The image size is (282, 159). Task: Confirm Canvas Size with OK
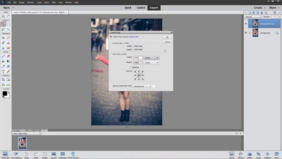[167, 37]
